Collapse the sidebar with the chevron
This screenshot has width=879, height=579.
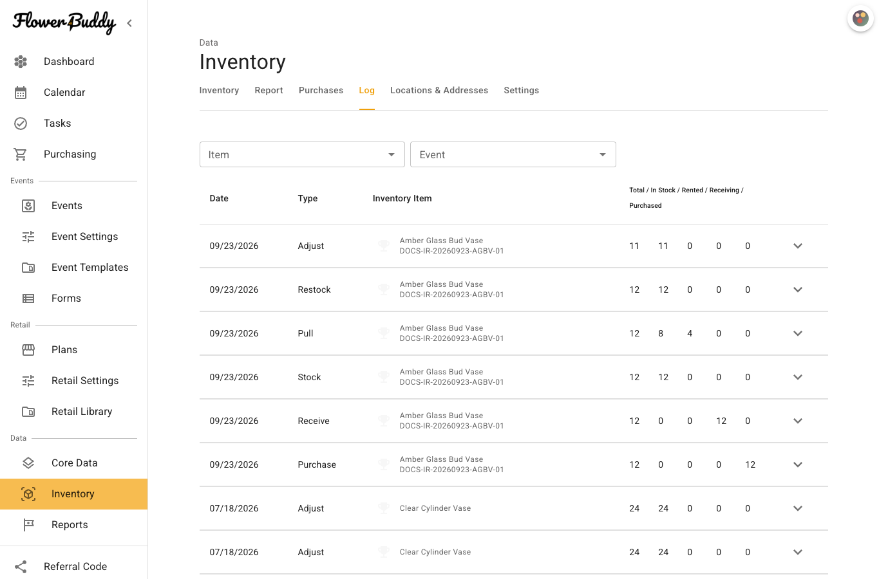click(129, 23)
